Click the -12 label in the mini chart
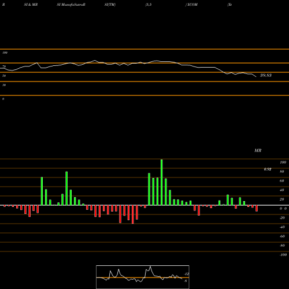Screen dimensions: 289x289 [x=186, y=274]
